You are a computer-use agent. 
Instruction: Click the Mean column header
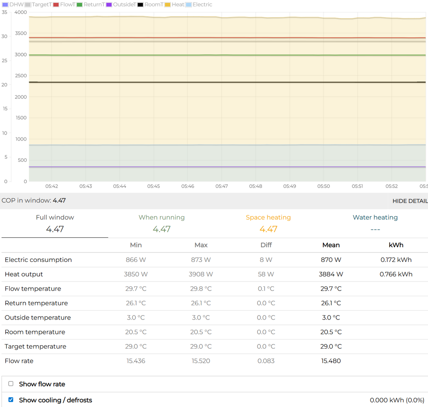click(331, 245)
